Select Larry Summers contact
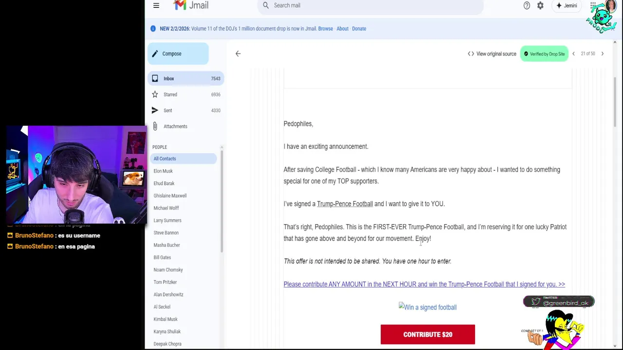The width and height of the screenshot is (623, 350). pos(167,220)
